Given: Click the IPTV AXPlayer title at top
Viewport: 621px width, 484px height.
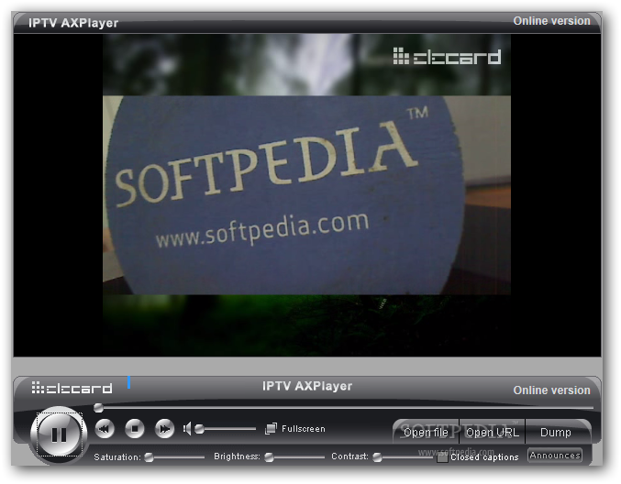Looking at the screenshot, I should coord(73,23).
